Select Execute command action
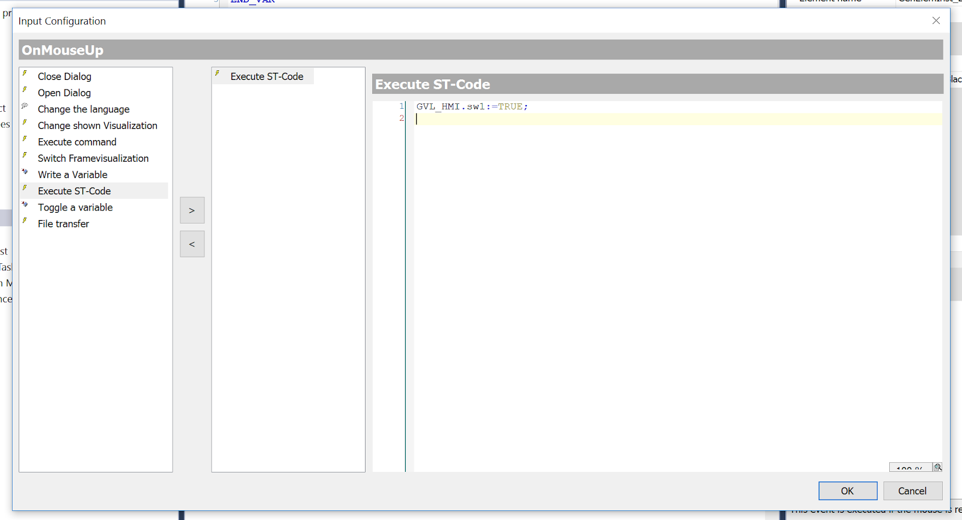Viewport: 962px width, 520px height. click(77, 142)
